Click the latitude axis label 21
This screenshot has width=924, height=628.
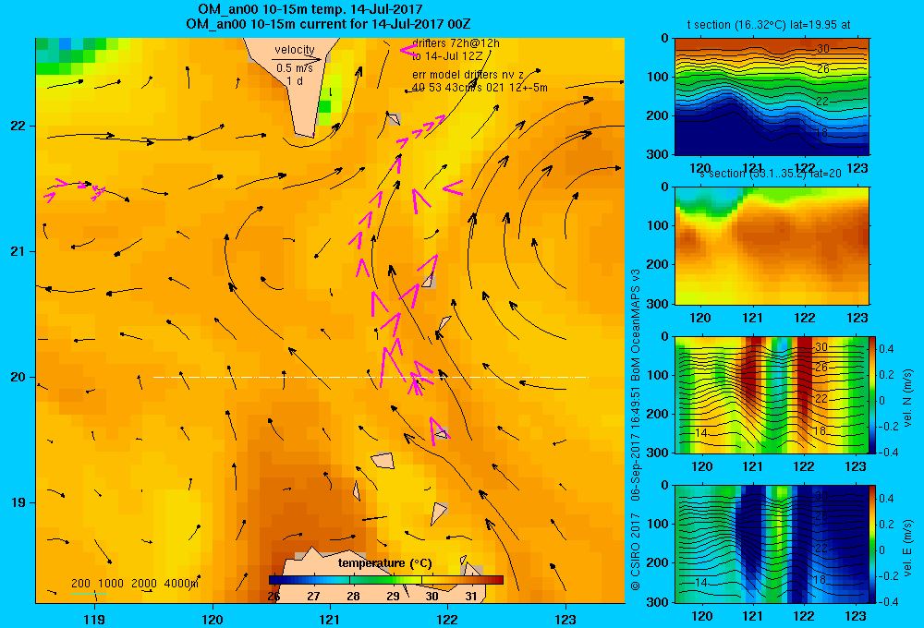click(18, 251)
